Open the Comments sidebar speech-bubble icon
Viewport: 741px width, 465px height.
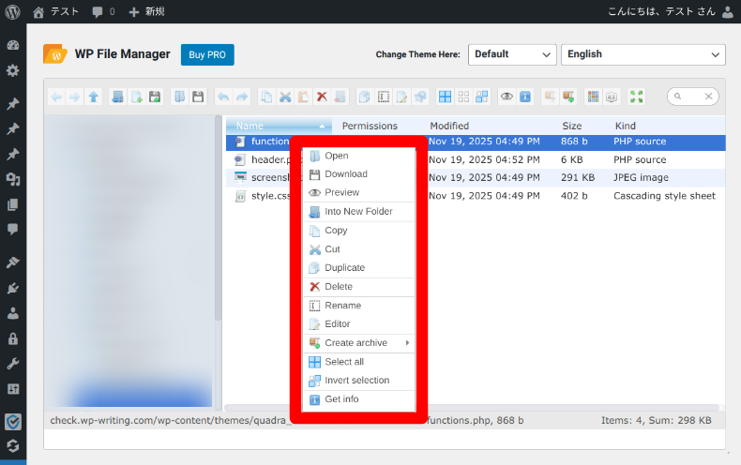(13, 230)
